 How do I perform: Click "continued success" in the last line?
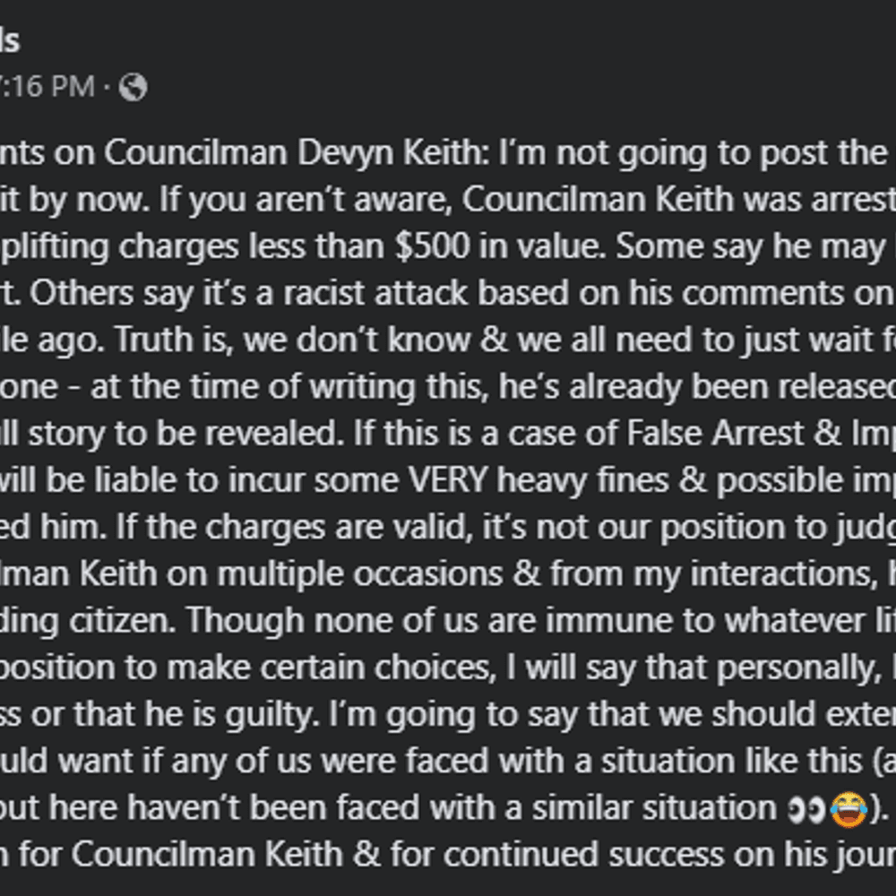coord(583,855)
